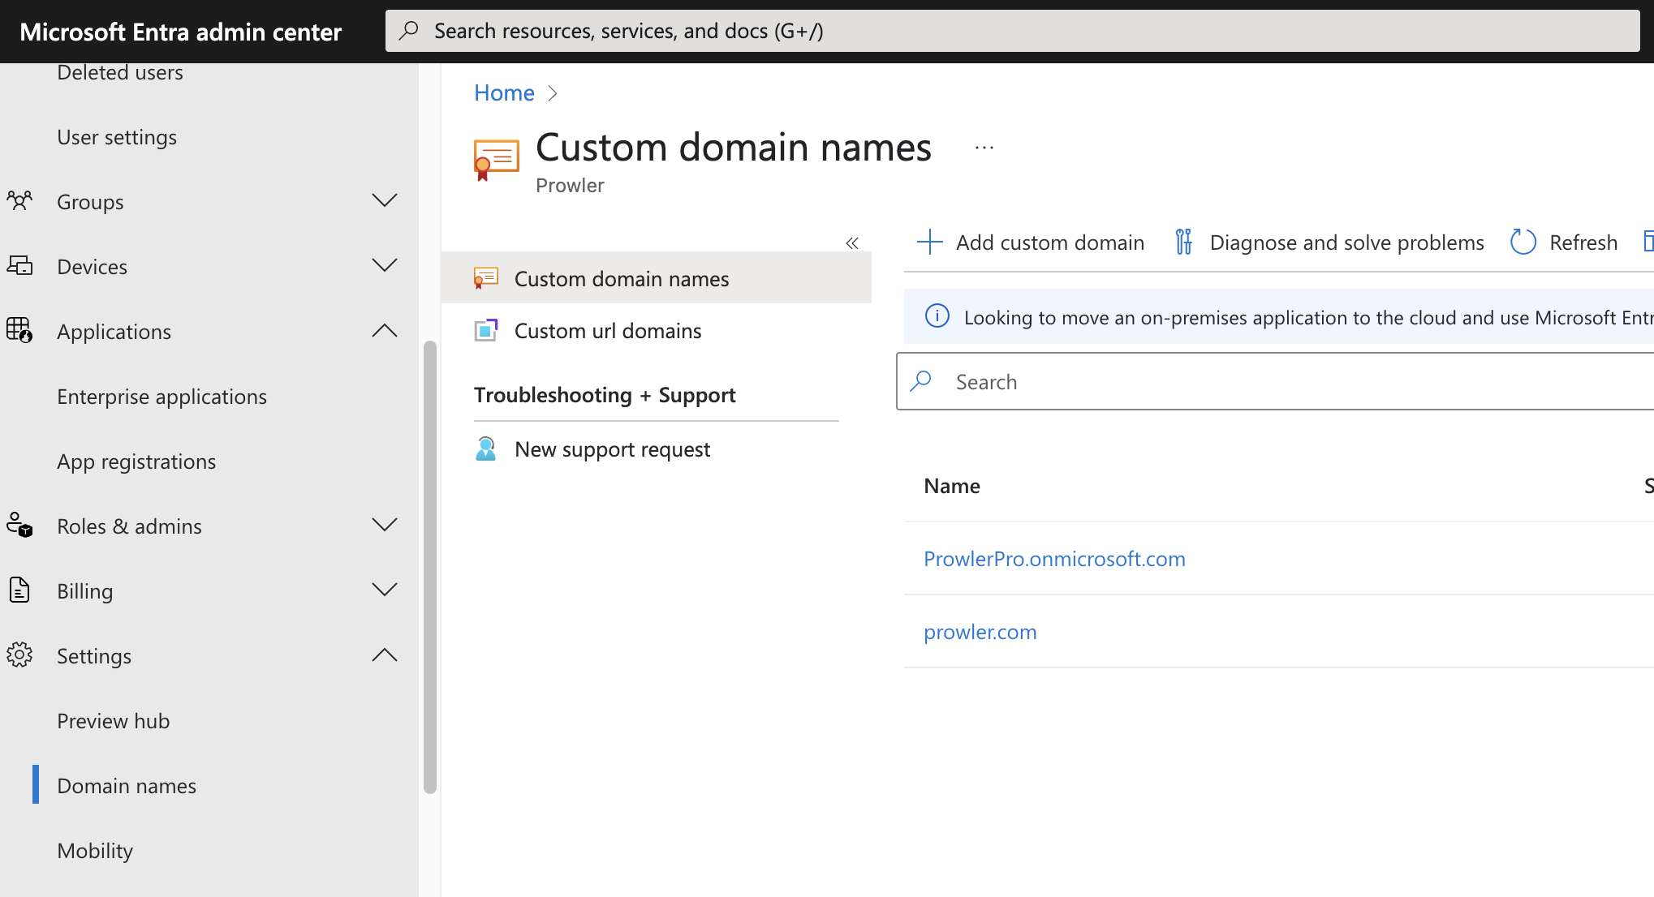Click the Diagnose and solve problems tools icon
Viewport: 1654px width, 897px height.
(1183, 241)
